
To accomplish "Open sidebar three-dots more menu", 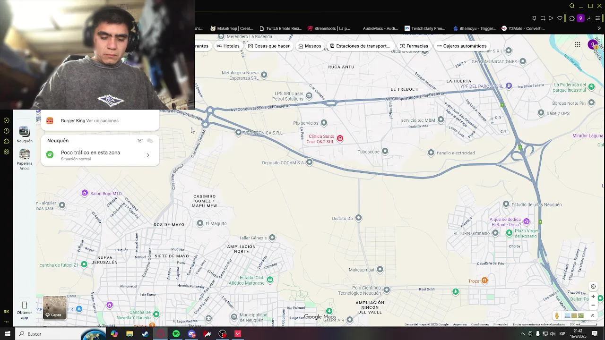I will click(6, 322).
